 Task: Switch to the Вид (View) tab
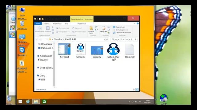66,24
